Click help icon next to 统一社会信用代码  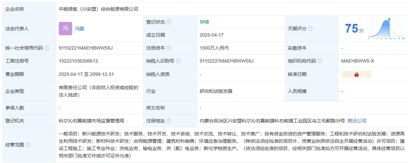[x=47, y=48]
